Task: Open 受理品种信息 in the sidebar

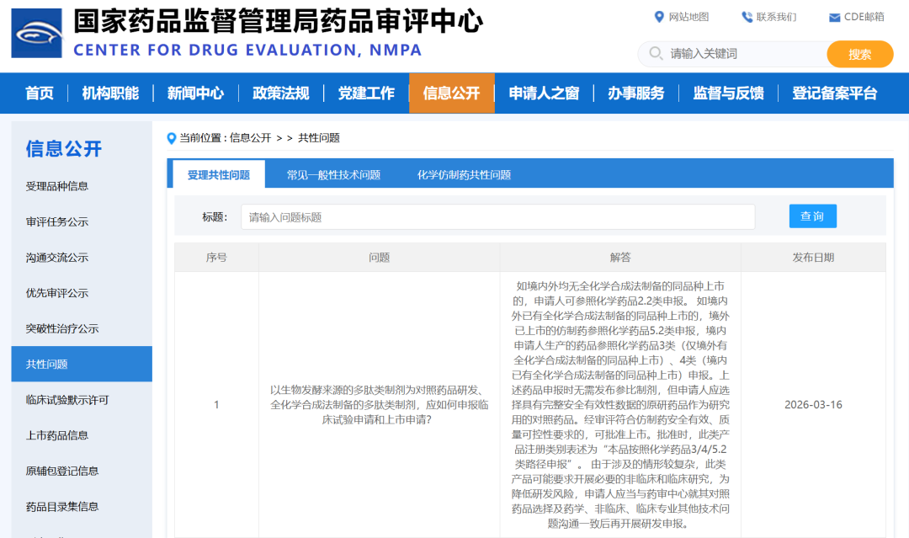Action: [57, 186]
